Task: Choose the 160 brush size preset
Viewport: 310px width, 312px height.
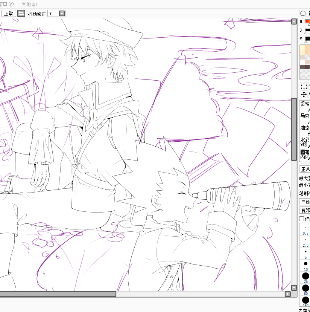Action: [305, 301]
